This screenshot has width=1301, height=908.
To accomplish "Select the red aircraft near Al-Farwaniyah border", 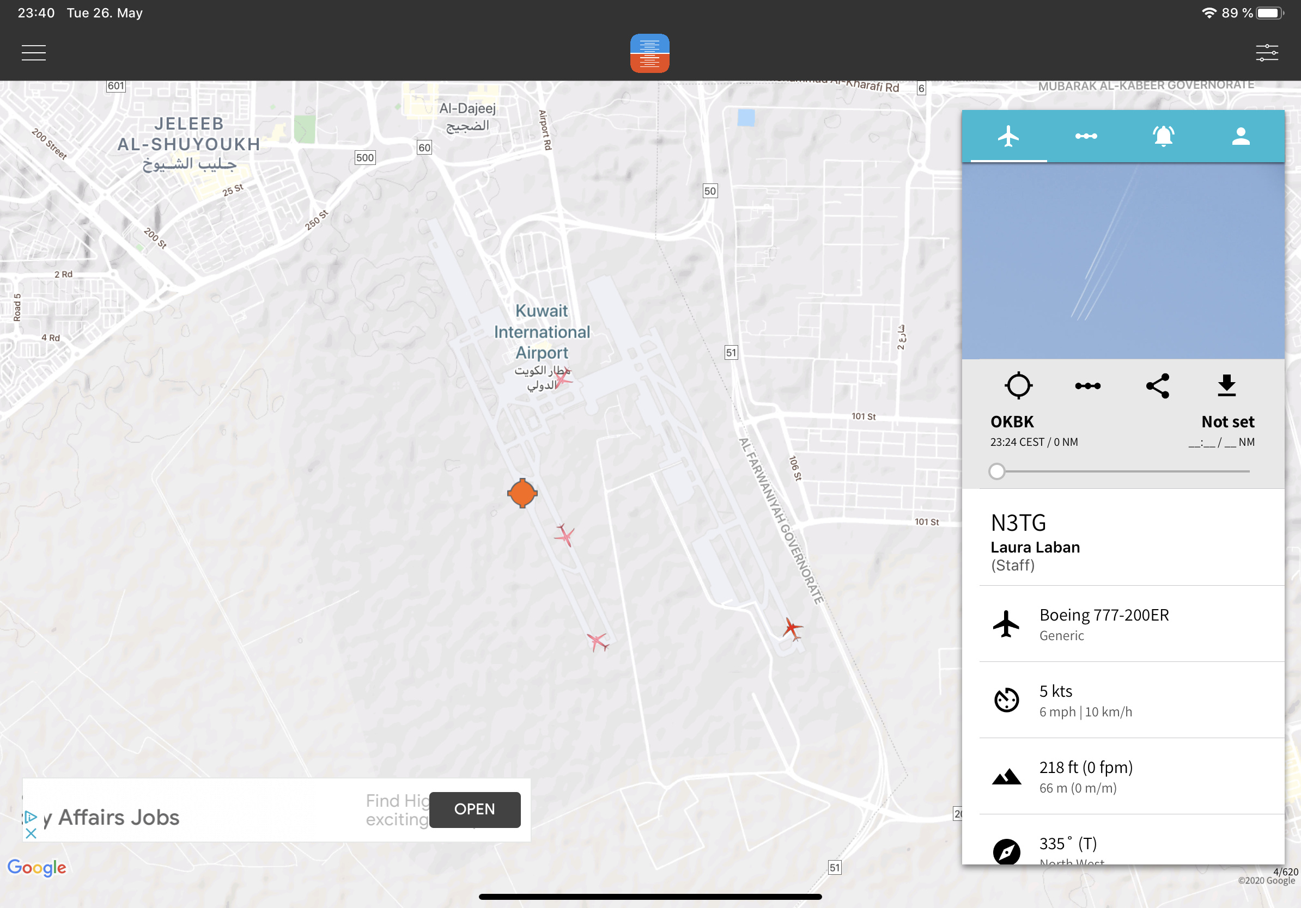I will click(792, 628).
